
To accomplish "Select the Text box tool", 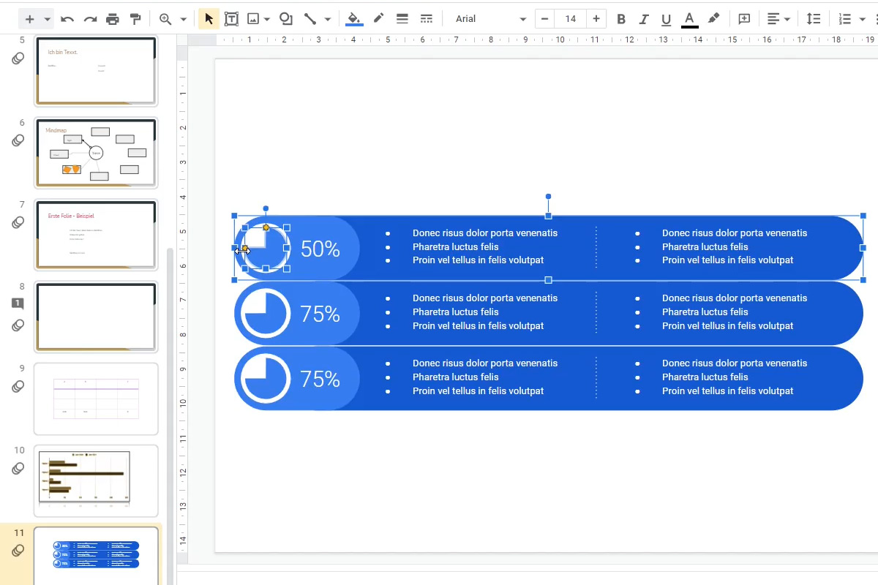I will [231, 19].
